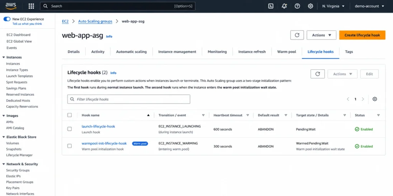The image size is (393, 196).
Task: Open the Tags tab
Action: (349, 52)
